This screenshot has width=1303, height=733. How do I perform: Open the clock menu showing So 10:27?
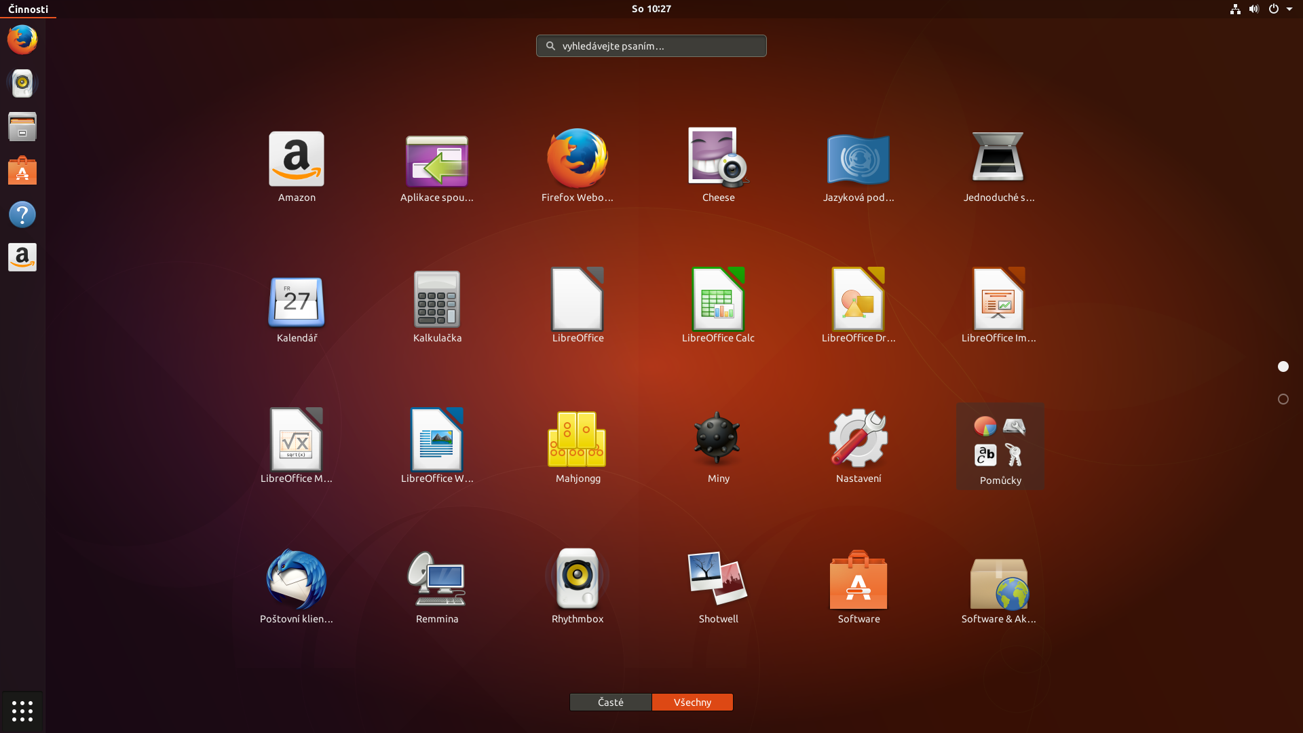coord(651,9)
